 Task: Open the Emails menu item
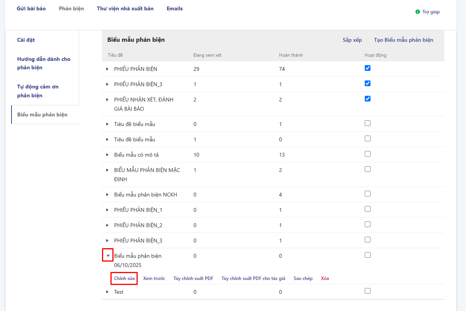click(175, 8)
